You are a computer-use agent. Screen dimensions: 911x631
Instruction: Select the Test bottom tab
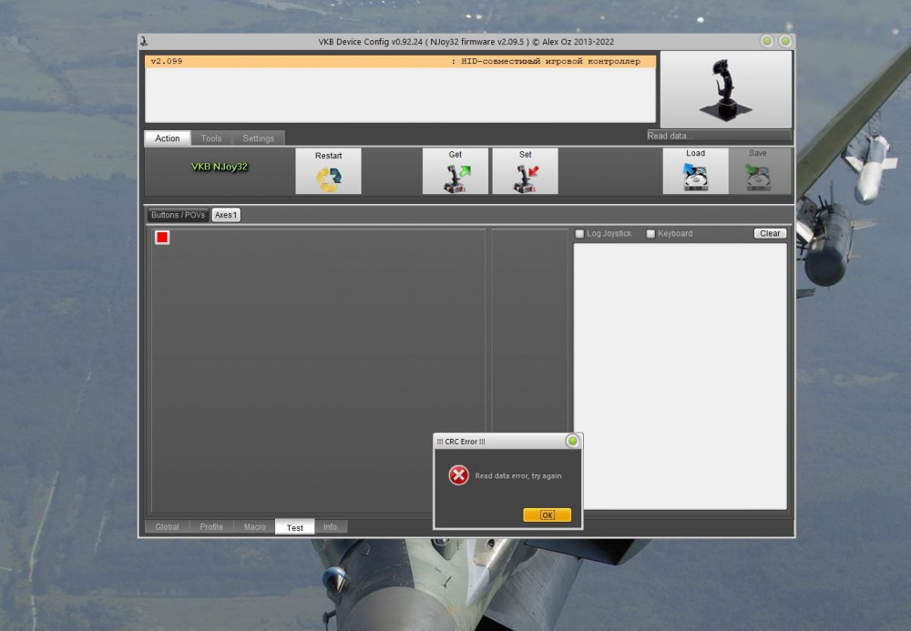pos(294,526)
